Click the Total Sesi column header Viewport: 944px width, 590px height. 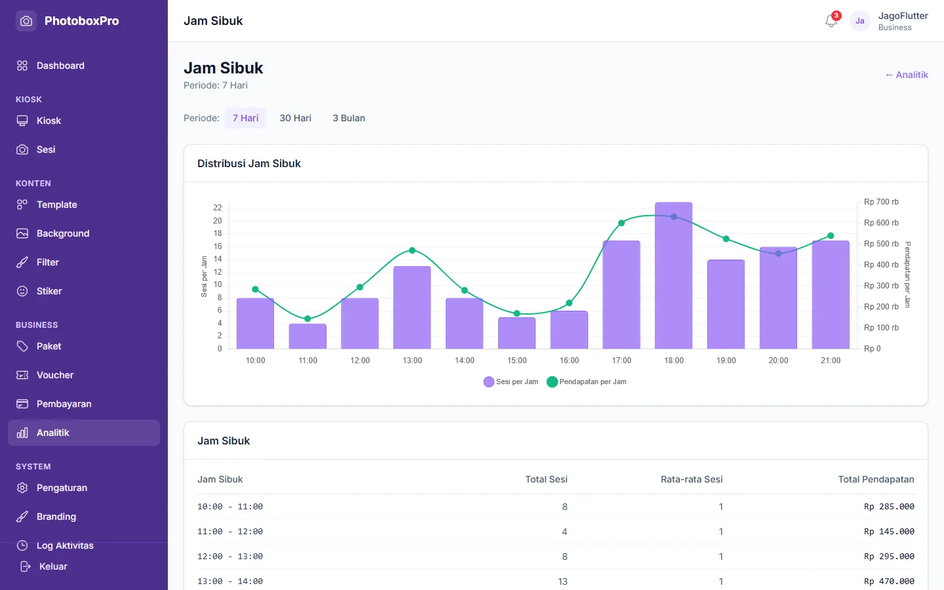[546, 479]
